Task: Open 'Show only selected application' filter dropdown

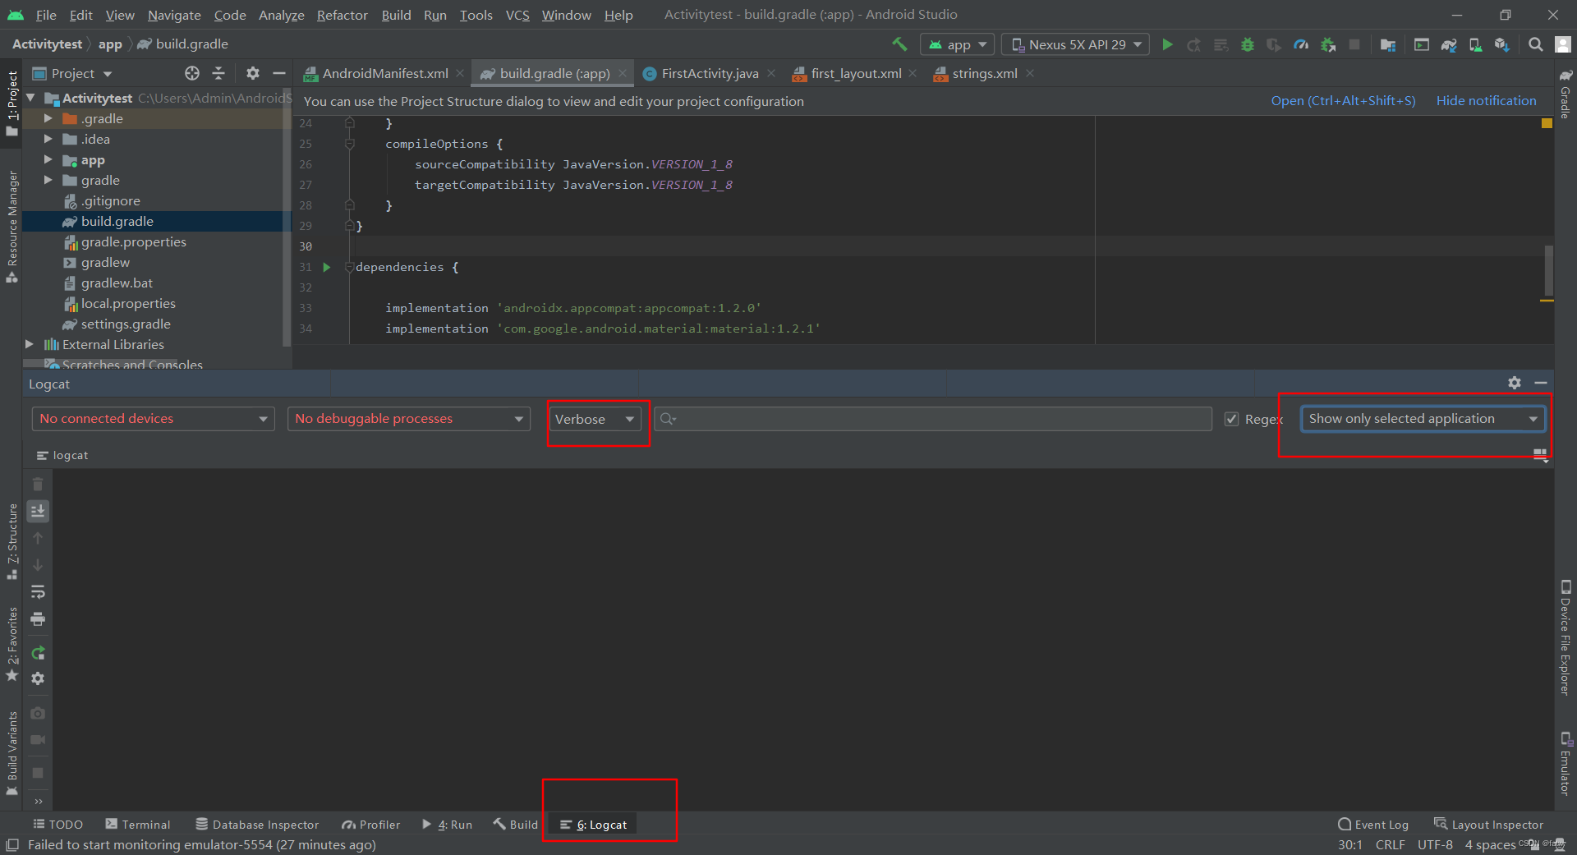Action: click(1423, 419)
